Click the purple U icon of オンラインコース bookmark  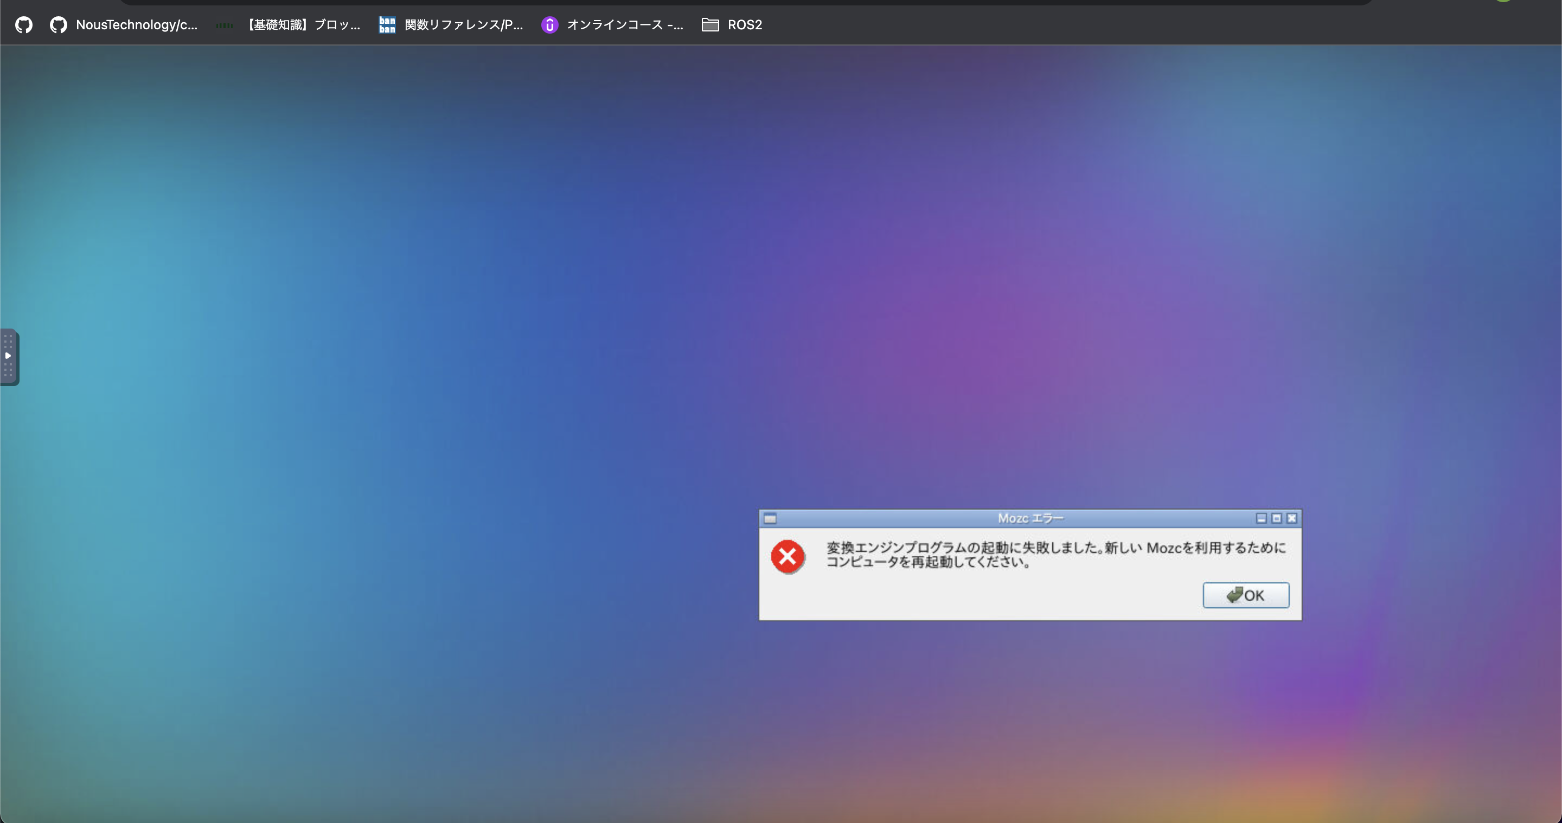coord(549,25)
